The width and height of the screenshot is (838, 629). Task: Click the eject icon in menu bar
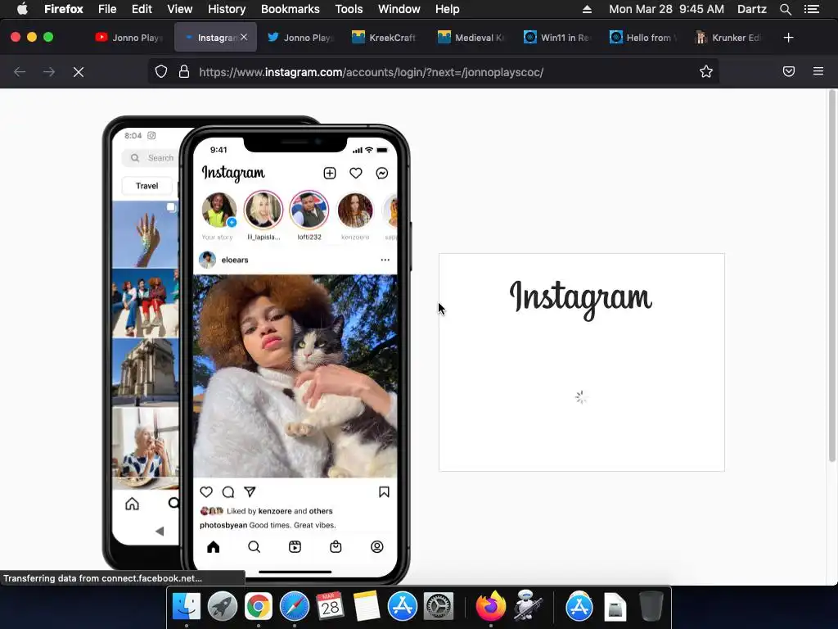(x=587, y=9)
